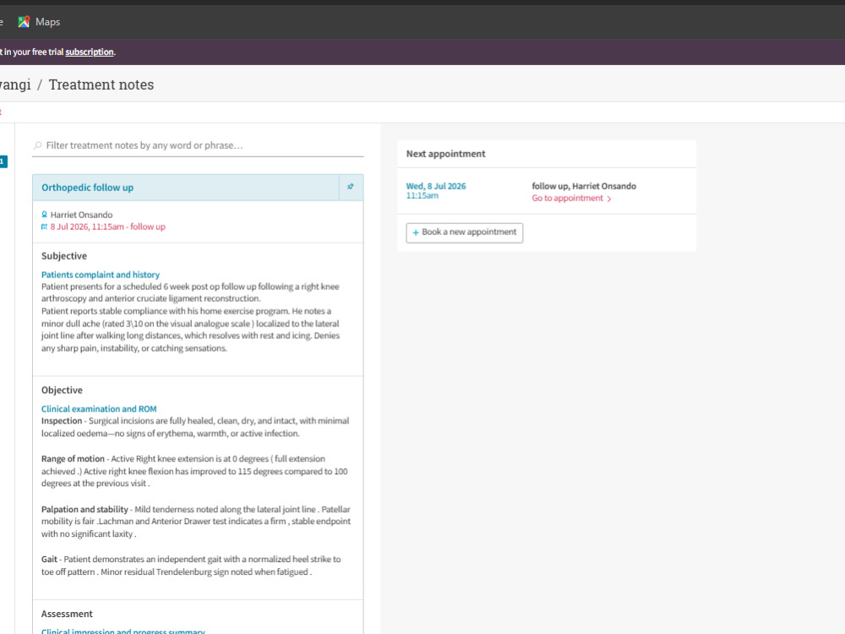Click the Next appointment panel heading
845x634 pixels.
pyautogui.click(x=445, y=154)
